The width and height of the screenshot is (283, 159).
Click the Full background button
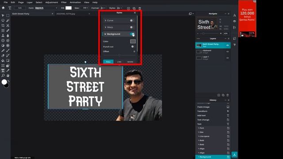[108, 62]
